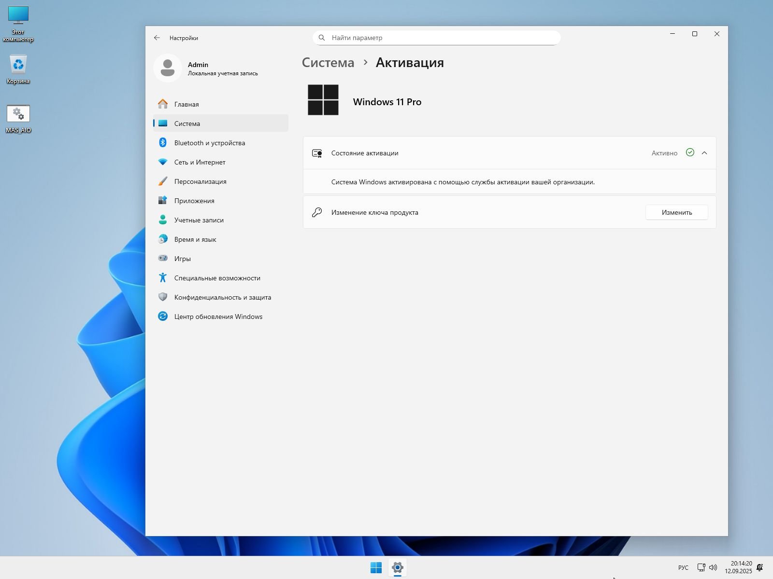Collapse the Состояние активации section
The image size is (773, 579).
(x=704, y=153)
